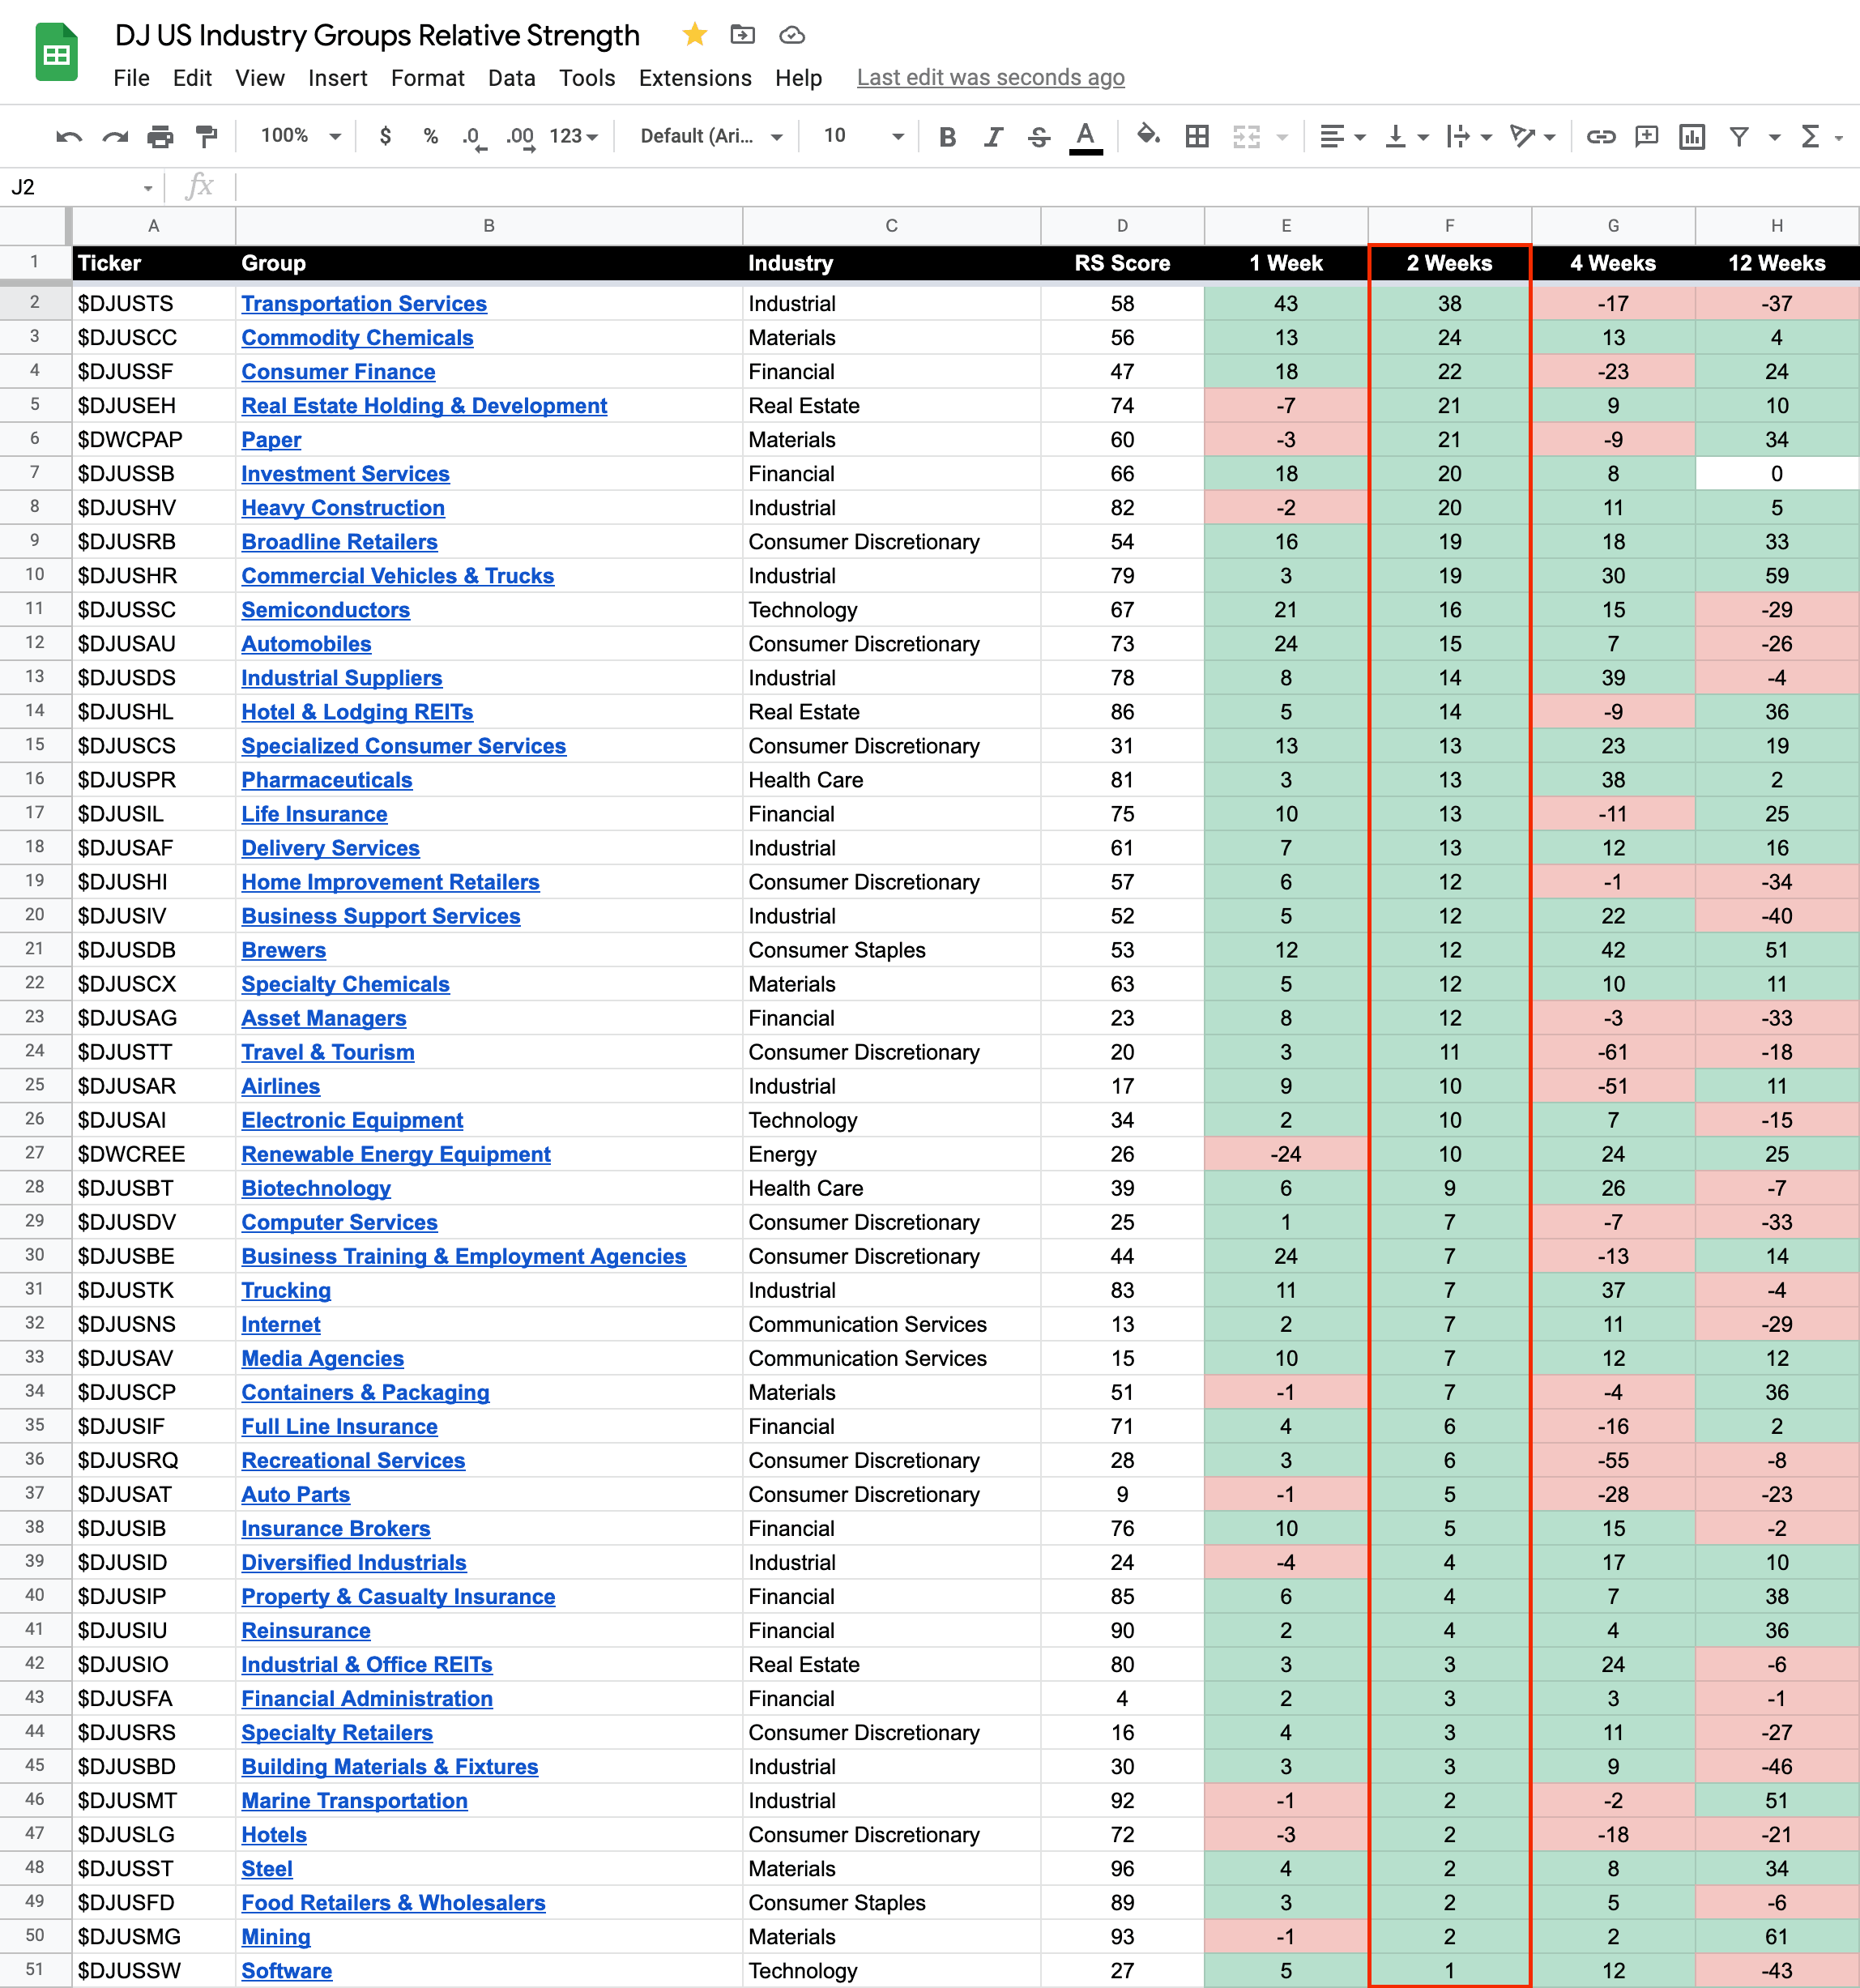Decrease decimal places icon
Viewport: 1860px width, 1988px height.
(x=474, y=137)
